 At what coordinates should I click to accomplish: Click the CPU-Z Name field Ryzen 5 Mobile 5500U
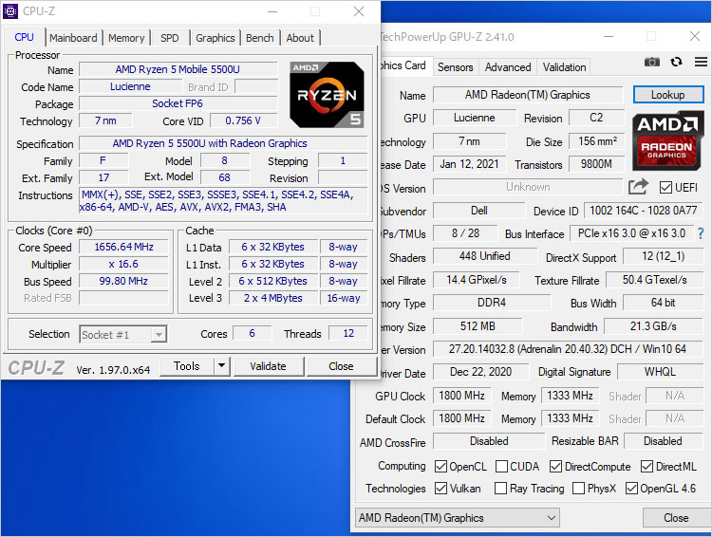click(178, 69)
